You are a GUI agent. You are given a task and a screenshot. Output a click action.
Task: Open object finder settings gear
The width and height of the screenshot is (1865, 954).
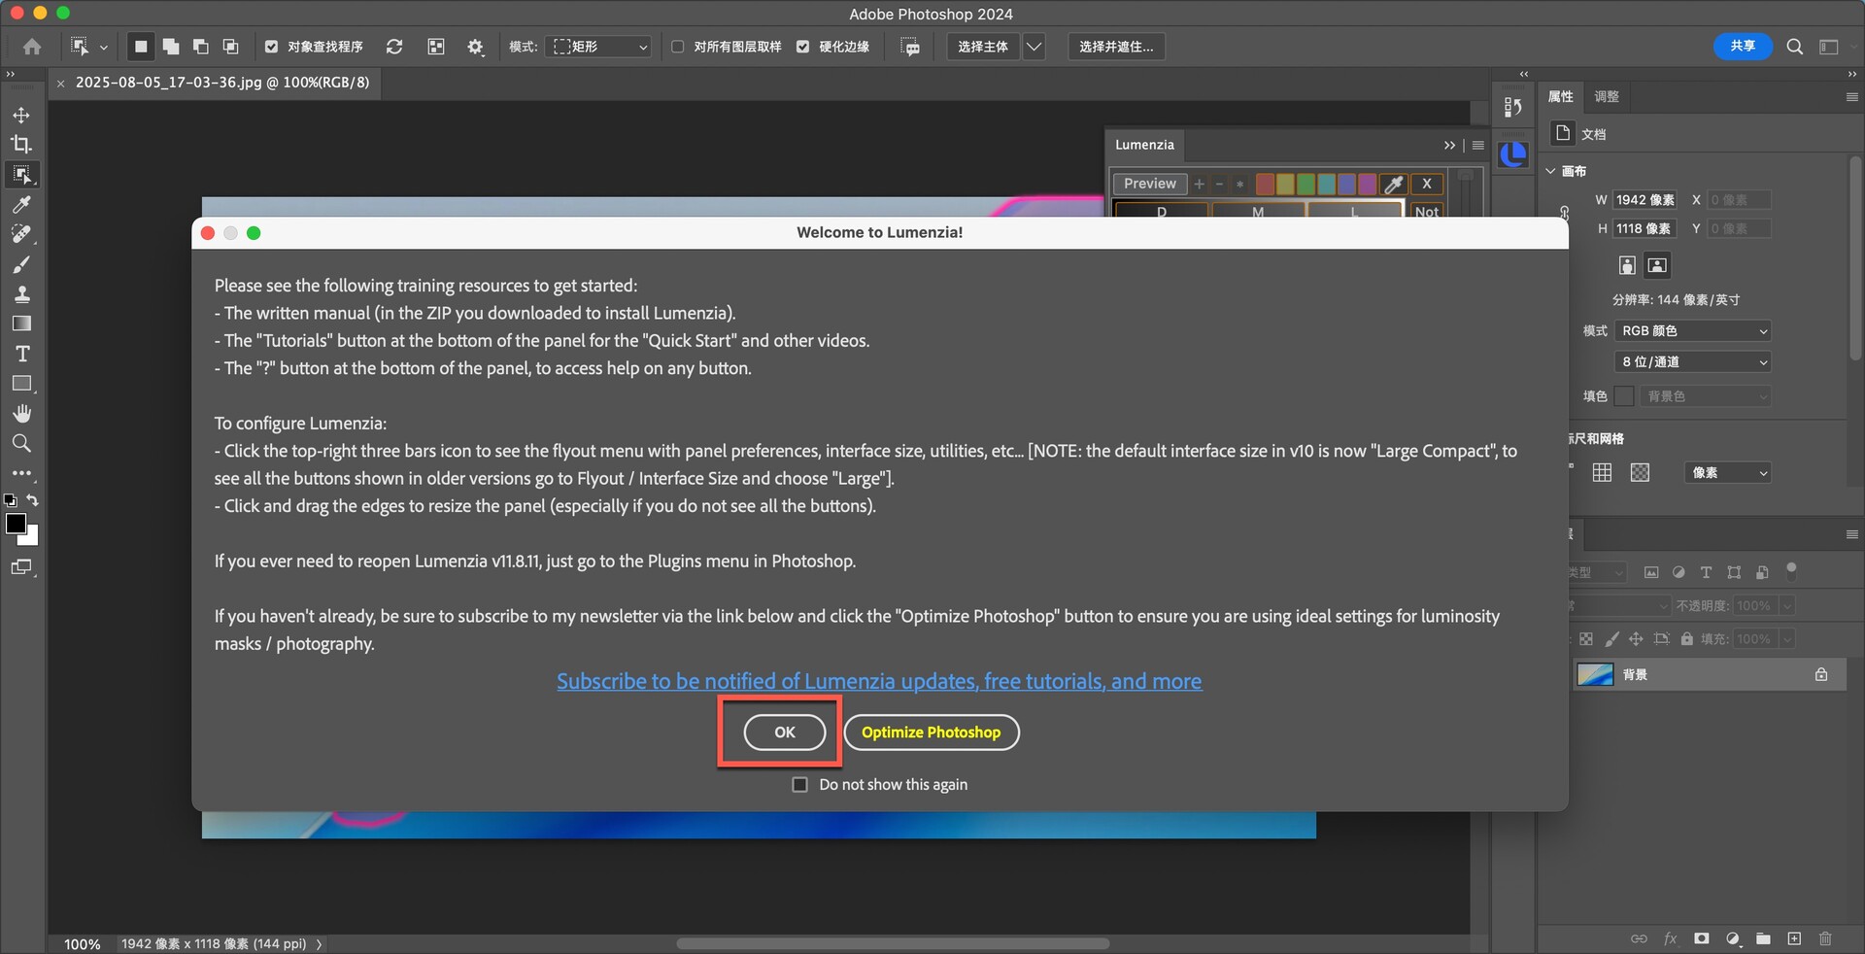(475, 47)
